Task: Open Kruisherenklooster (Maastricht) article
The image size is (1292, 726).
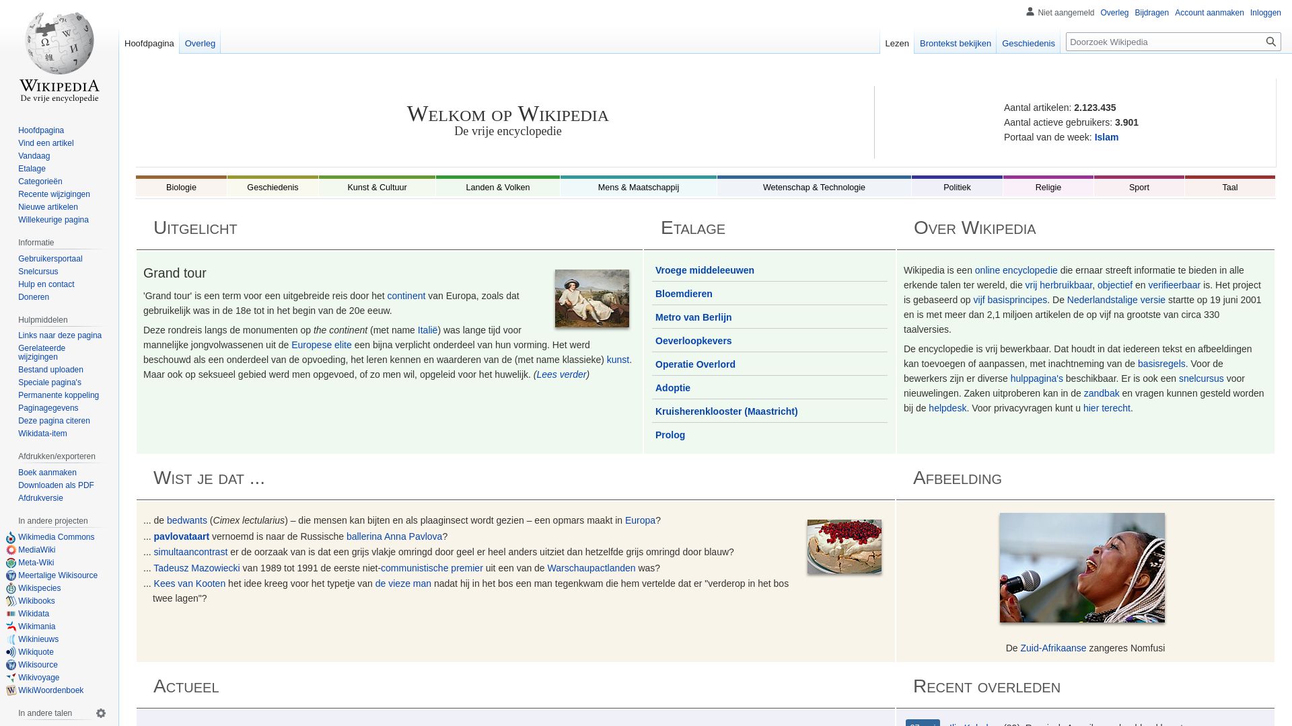Action: click(x=726, y=411)
